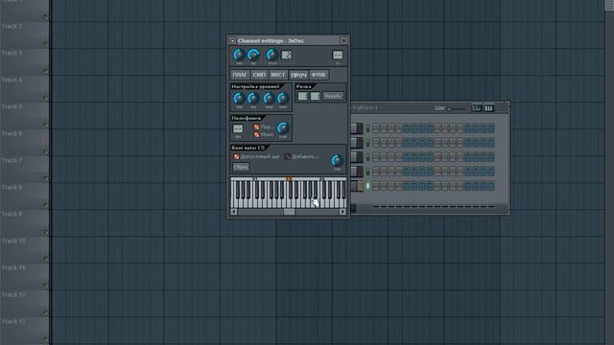Select fourth channel's green indicator in step sequencer
This screenshot has height=345, width=614.
click(367, 172)
